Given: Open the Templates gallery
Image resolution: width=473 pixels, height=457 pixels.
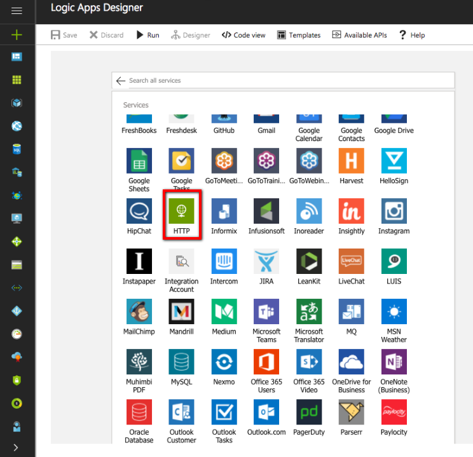Looking at the screenshot, I should tap(299, 35).
